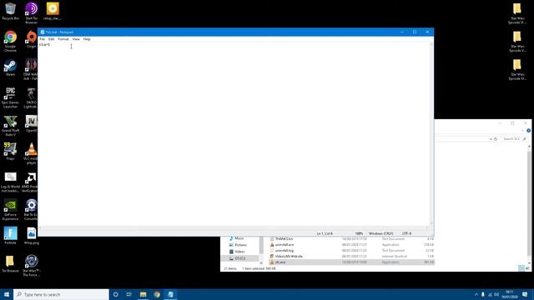Viewport: 534px width, 300px height.
Task: Select the Tor Browser folder on desktop
Action: click(x=10, y=264)
